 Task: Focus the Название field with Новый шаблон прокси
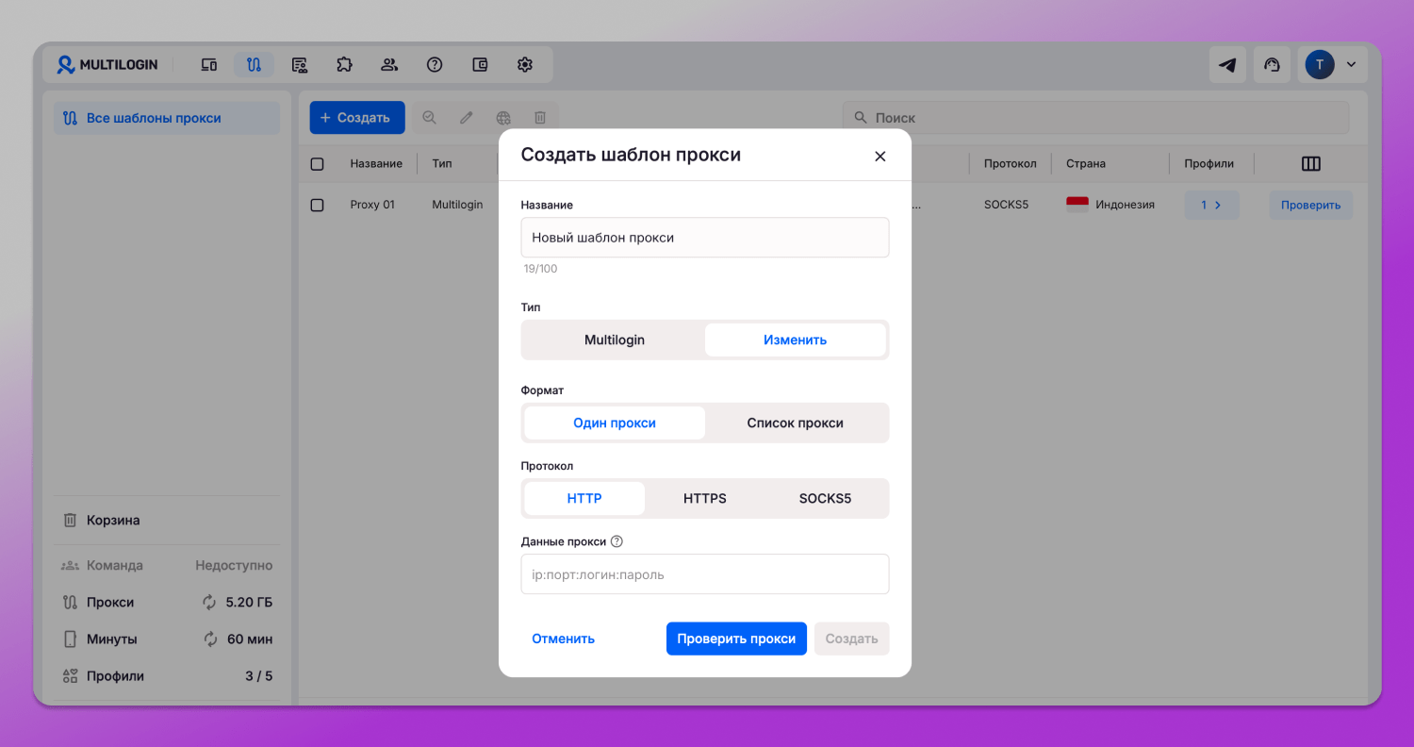(x=705, y=238)
